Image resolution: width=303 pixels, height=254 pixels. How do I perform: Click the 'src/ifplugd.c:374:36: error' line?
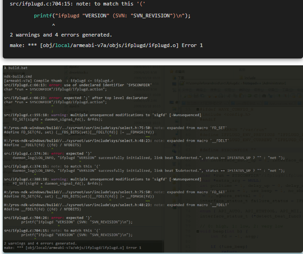[x=48, y=153]
